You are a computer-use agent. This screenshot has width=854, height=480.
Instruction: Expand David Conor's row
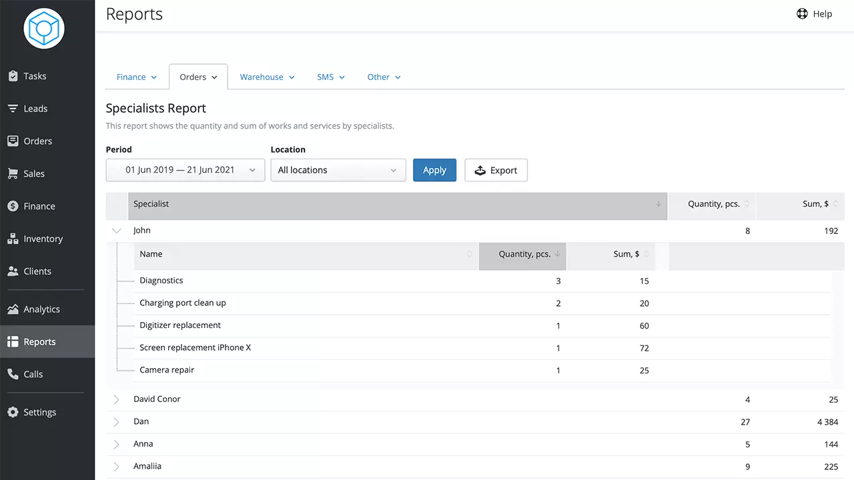[117, 399]
